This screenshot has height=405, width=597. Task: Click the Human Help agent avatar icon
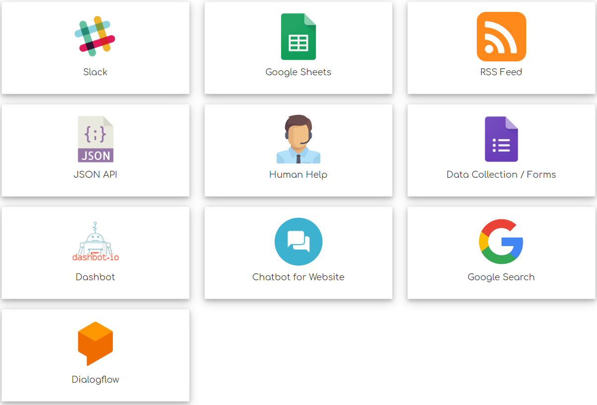click(298, 139)
